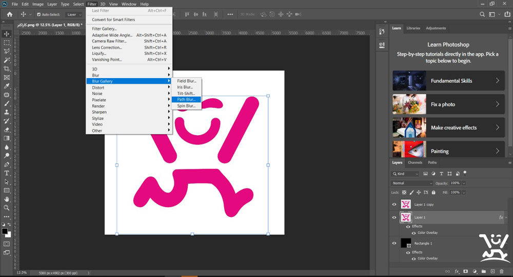513x277 pixels.
Task: Expand the Painting tutorial chevron
Action: (497, 151)
